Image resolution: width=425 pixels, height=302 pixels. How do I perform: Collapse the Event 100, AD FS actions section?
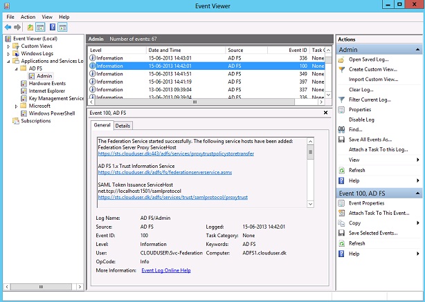(x=417, y=194)
